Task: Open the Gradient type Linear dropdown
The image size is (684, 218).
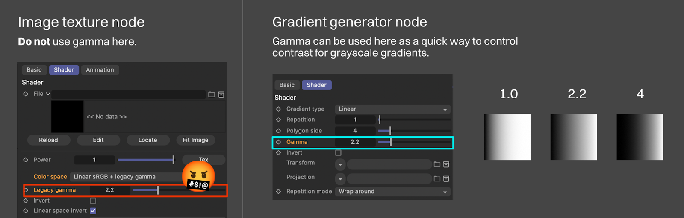Action: point(392,109)
